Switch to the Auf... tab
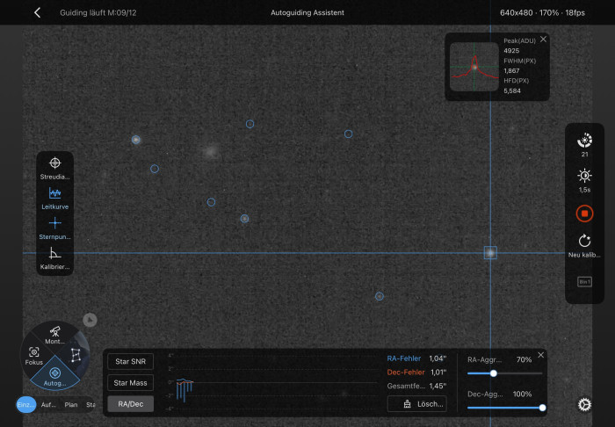The width and height of the screenshot is (615, 427). (48, 405)
